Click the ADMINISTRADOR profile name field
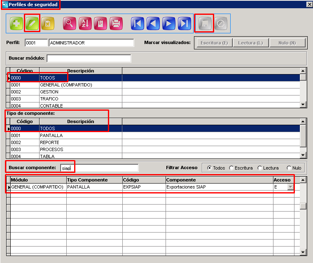This screenshot has width=313, height=263. [91, 43]
